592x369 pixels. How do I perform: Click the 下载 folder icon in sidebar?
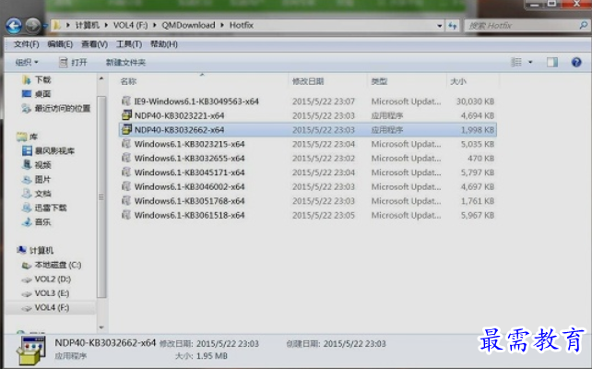click(x=27, y=79)
